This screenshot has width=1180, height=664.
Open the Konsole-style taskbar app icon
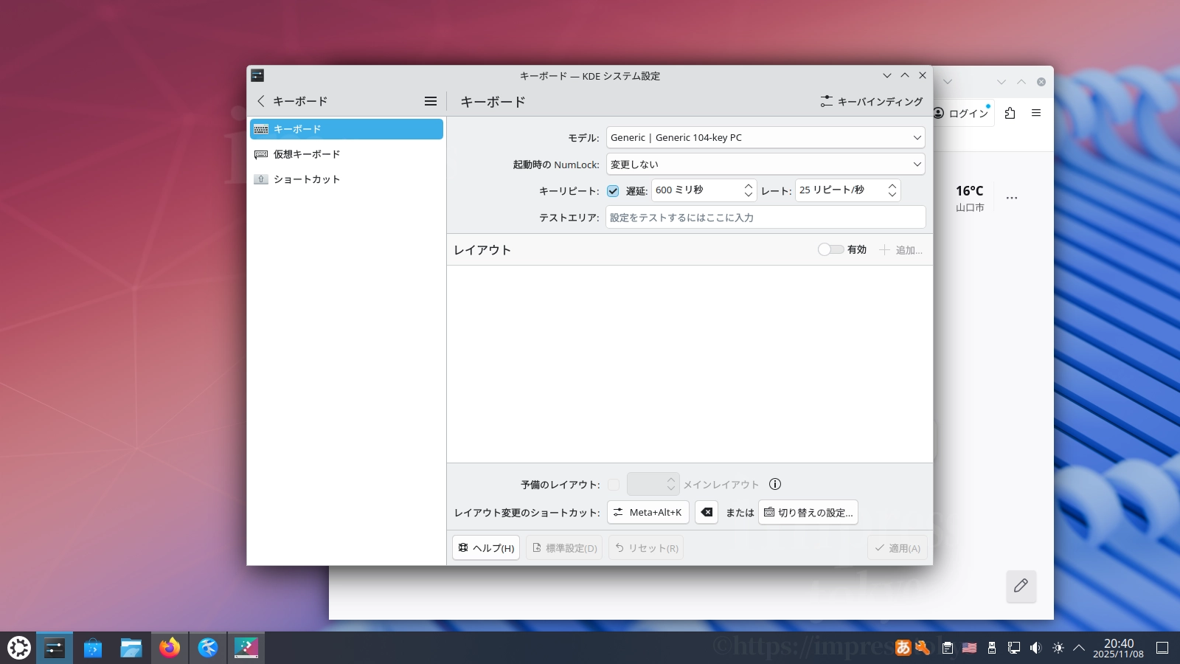pos(246,648)
